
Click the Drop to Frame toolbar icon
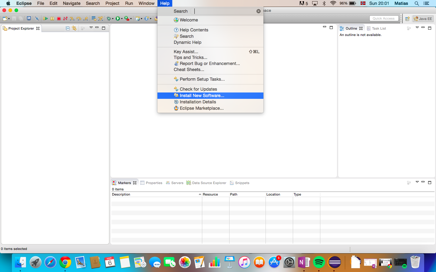[x=94, y=19]
